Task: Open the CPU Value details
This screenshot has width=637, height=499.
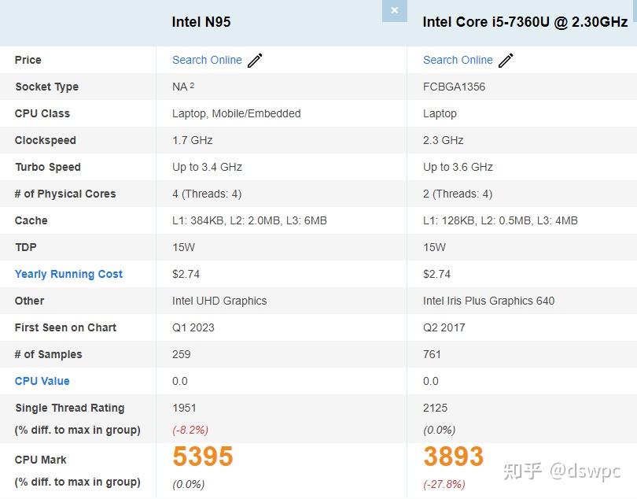Action: tap(42, 381)
